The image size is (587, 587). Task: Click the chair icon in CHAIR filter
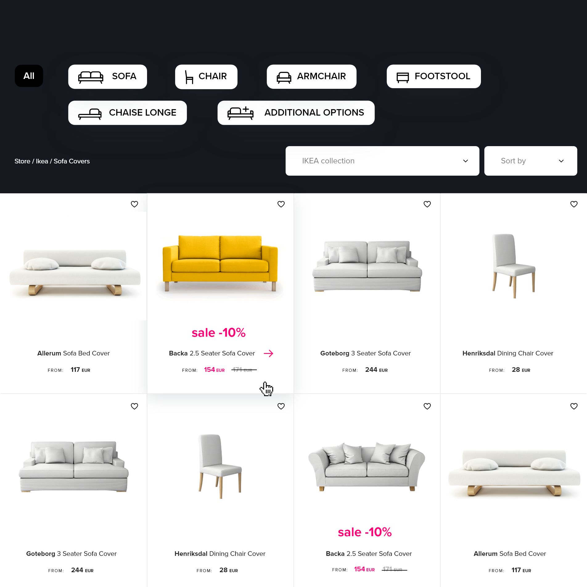pos(189,77)
